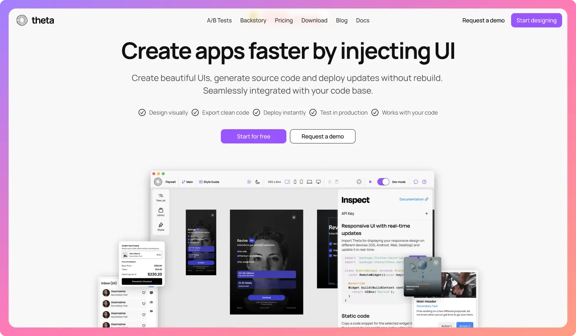Image resolution: width=576 pixels, height=336 pixels.
Task: Expand the API Key plus section
Action: coord(426,214)
